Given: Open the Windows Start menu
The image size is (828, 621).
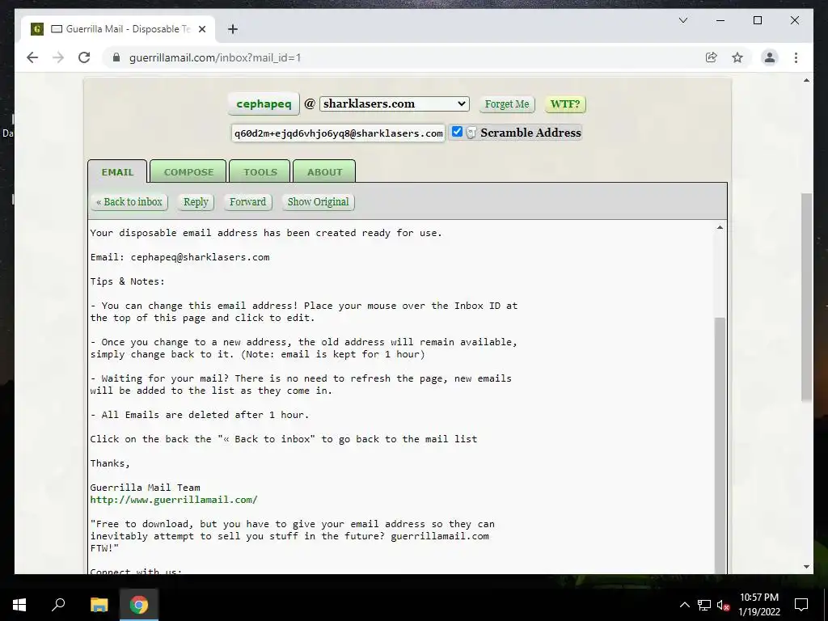Looking at the screenshot, I should pyautogui.click(x=19, y=605).
